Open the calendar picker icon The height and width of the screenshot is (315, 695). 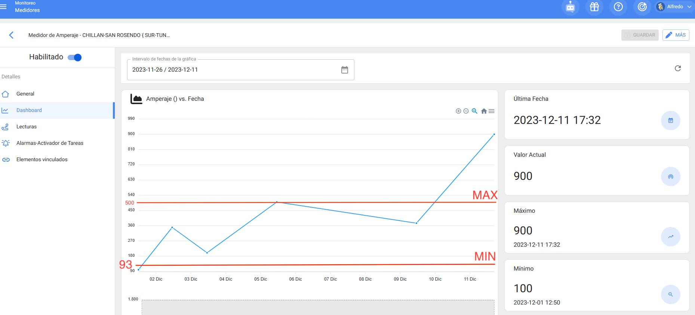point(344,70)
